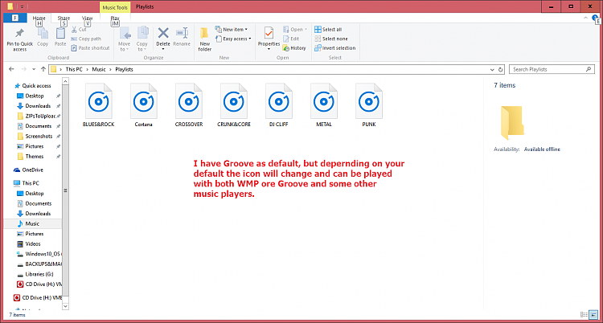The image size is (603, 323).
Task: Switch to the Home tab
Action: [x=39, y=18]
